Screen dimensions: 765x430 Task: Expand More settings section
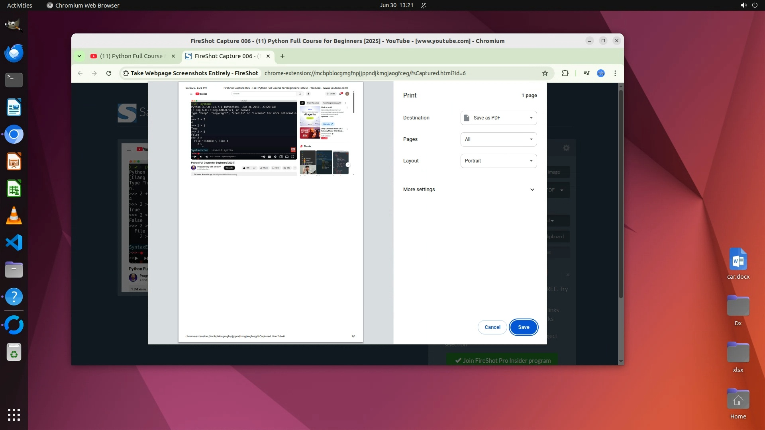pos(469,190)
